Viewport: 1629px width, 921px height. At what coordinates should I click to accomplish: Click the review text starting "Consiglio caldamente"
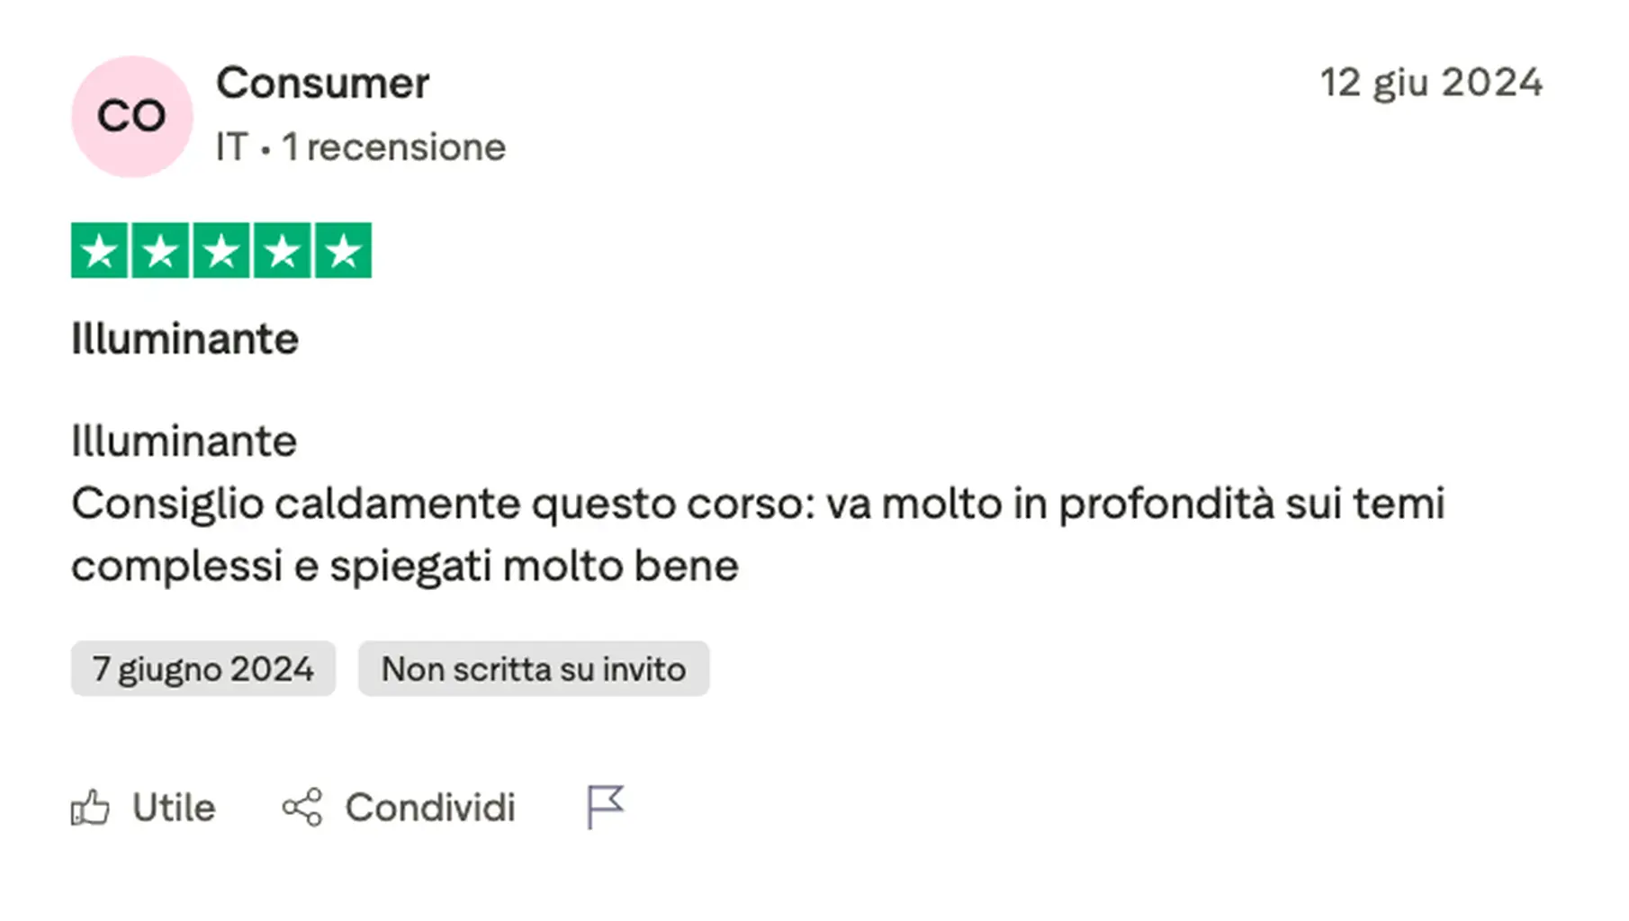pos(758,534)
